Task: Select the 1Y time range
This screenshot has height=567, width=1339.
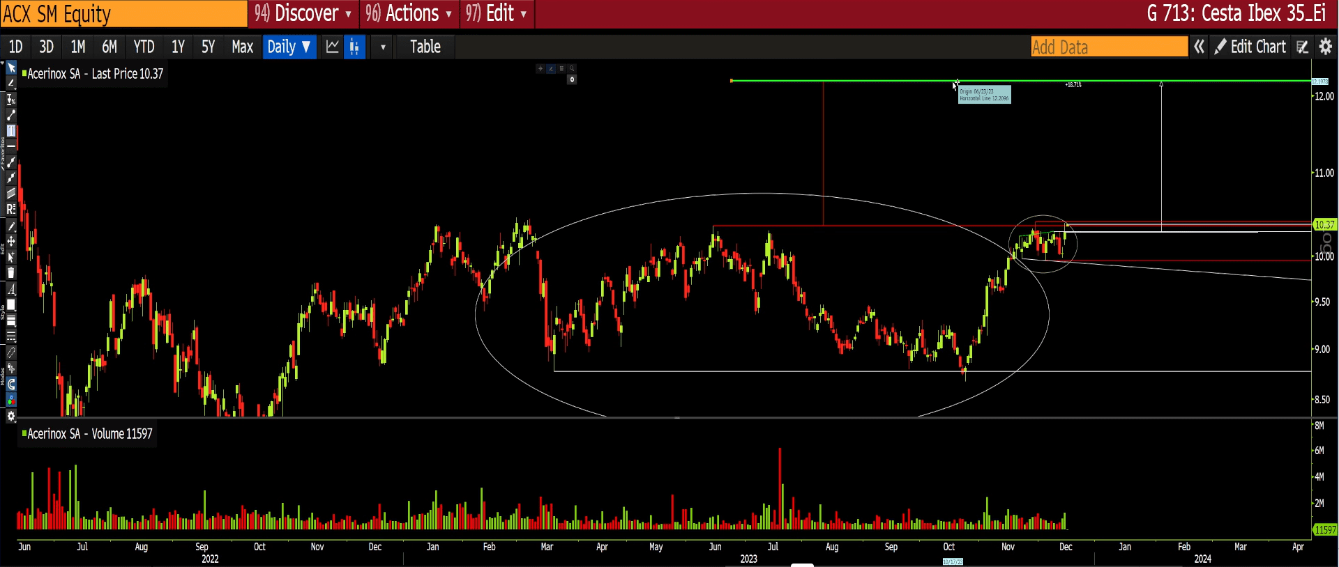Action: pyautogui.click(x=178, y=47)
